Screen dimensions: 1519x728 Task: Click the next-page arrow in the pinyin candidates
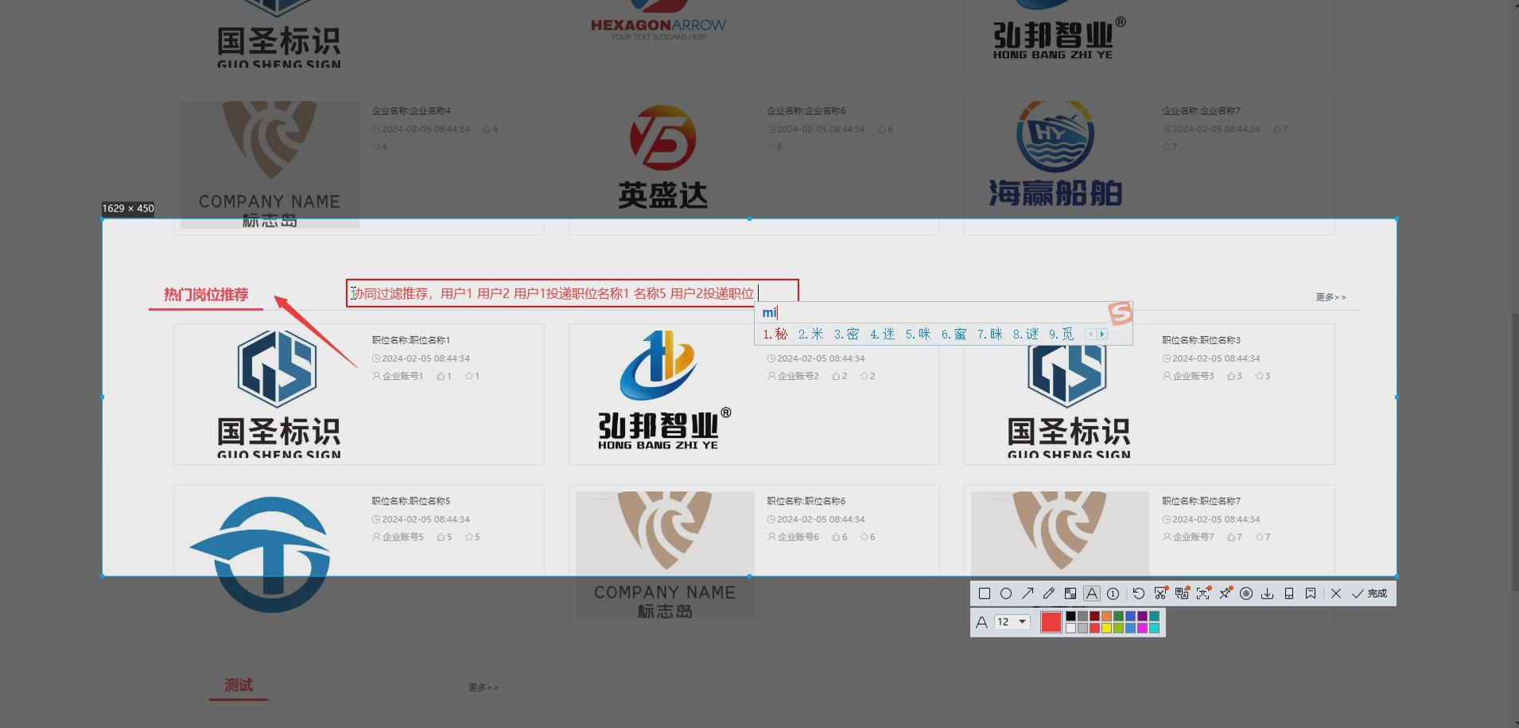click(1102, 334)
